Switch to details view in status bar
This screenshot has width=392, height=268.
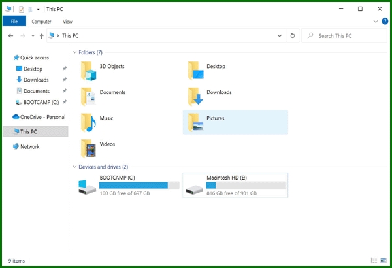(374, 261)
